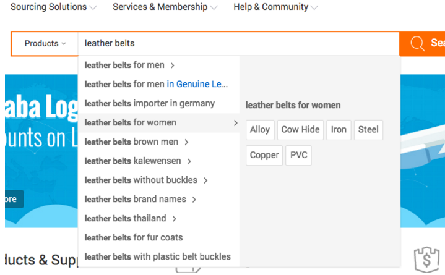Click the orange search magnifier icon
Image resolution: width=445 pixels, height=275 pixels.
click(x=417, y=44)
